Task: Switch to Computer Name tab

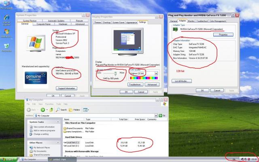Action: click(x=44, y=24)
